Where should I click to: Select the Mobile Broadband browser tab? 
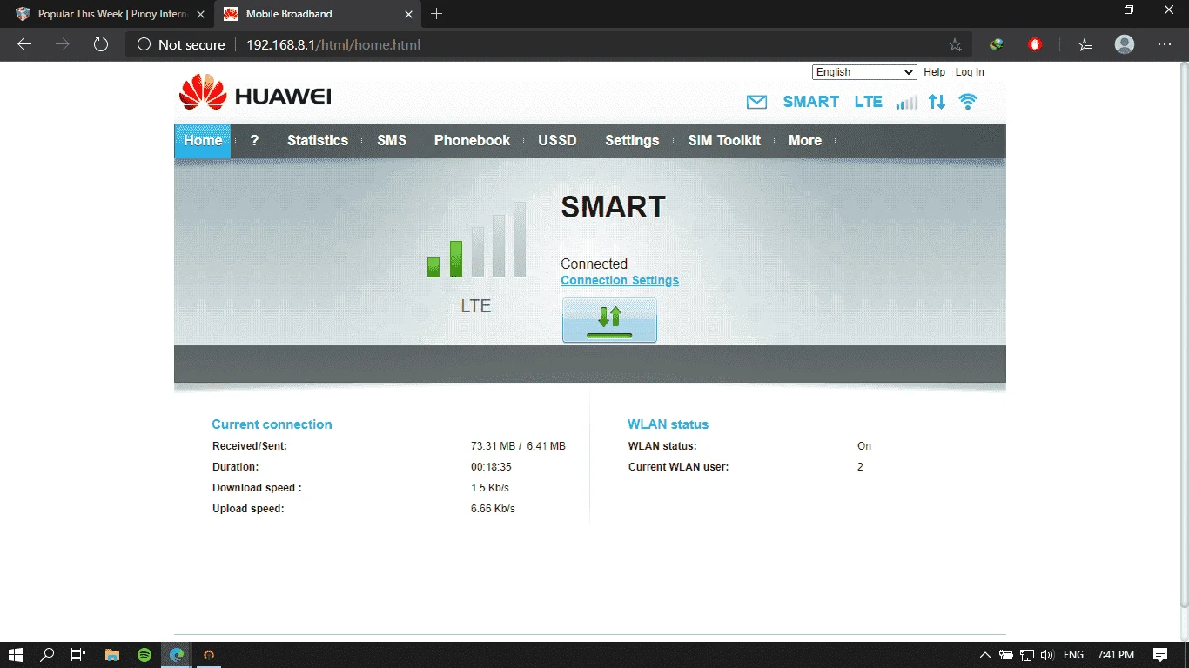click(317, 14)
